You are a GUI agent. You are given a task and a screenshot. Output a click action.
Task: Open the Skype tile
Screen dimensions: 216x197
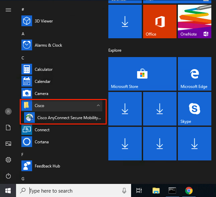pyautogui.click(x=195, y=109)
